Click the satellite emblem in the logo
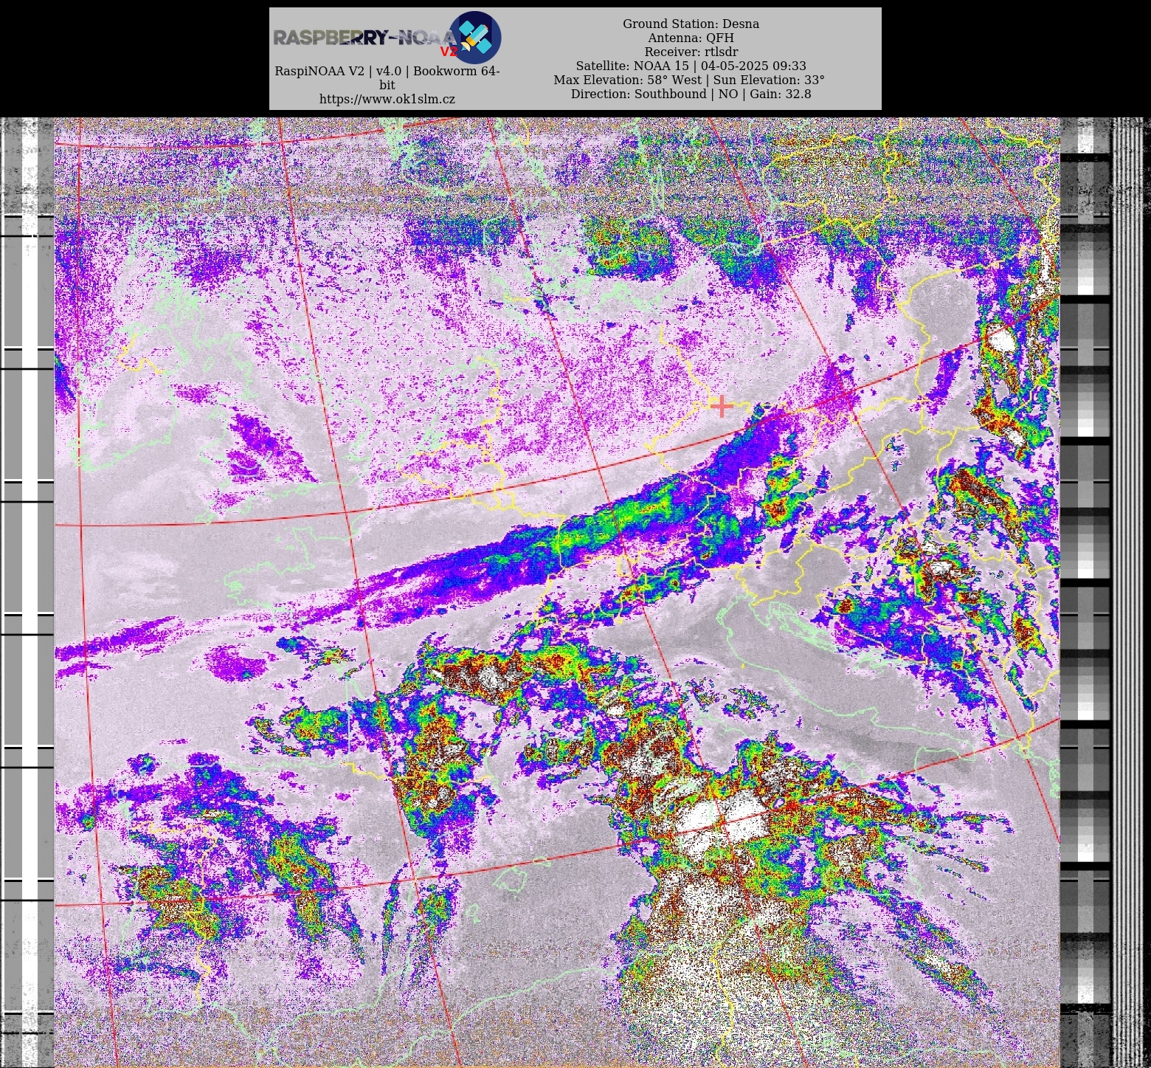 point(475,37)
